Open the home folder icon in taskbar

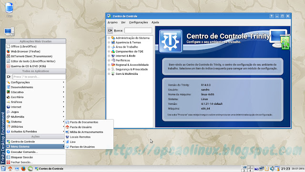(10, 169)
